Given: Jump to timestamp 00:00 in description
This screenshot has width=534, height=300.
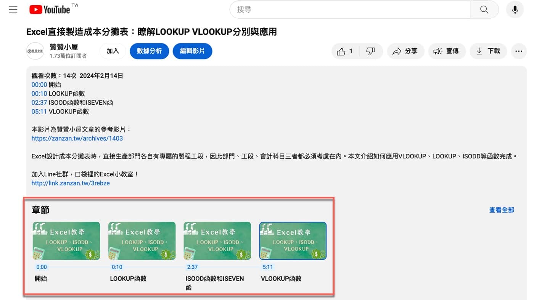Looking at the screenshot, I should pos(39,85).
